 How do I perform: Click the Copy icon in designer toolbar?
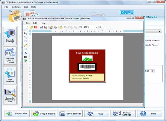point(71,27)
